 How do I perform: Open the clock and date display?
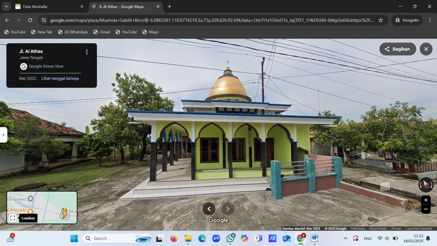pos(413,238)
